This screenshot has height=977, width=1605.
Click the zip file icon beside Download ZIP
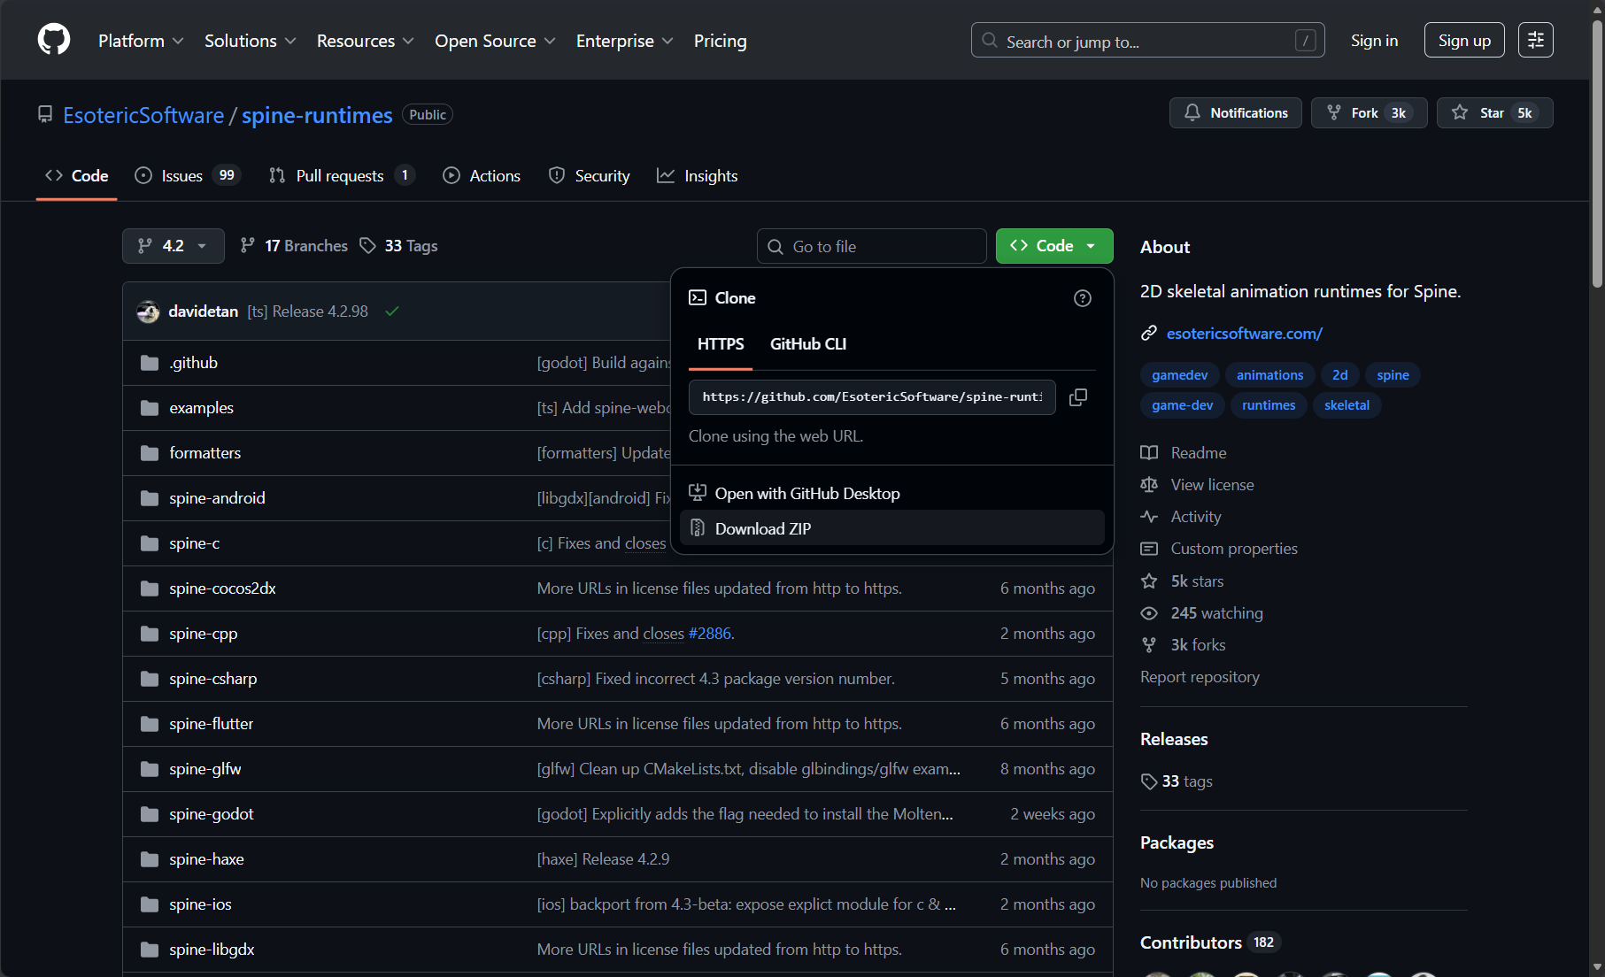point(698,528)
